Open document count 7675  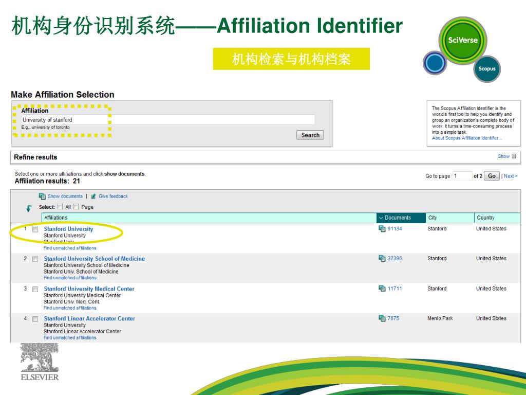tap(393, 318)
